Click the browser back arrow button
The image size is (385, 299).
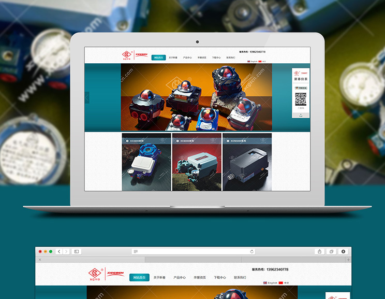click(x=59, y=251)
